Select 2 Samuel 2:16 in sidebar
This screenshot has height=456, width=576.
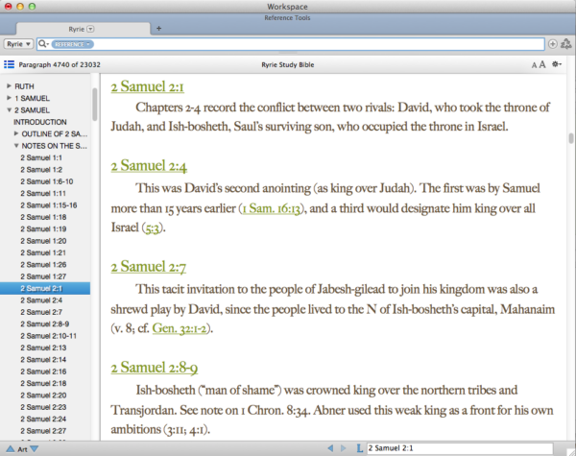(43, 372)
